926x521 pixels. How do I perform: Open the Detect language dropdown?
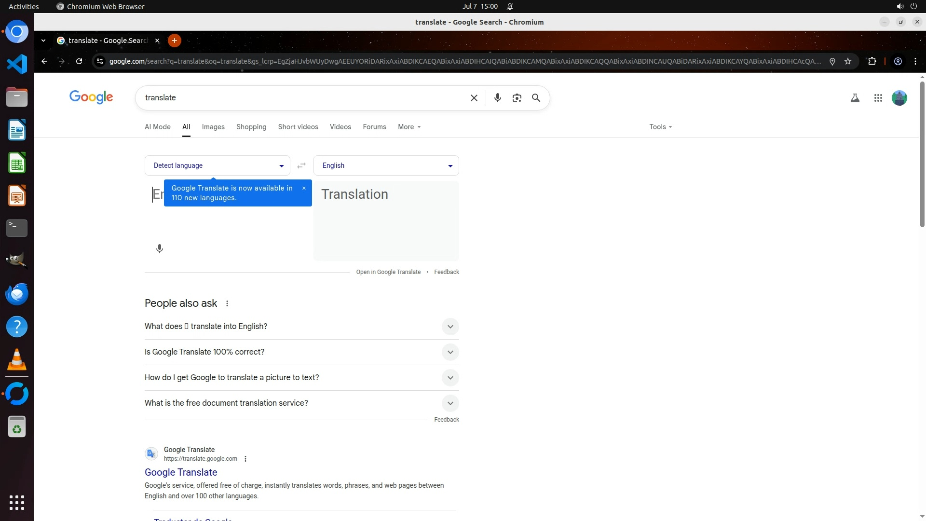(217, 165)
